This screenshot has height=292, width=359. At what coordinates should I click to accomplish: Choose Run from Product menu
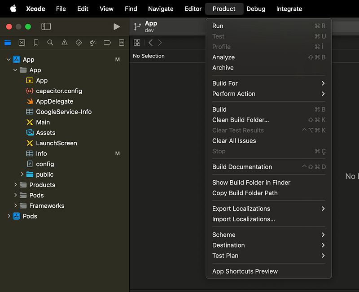click(x=268, y=26)
